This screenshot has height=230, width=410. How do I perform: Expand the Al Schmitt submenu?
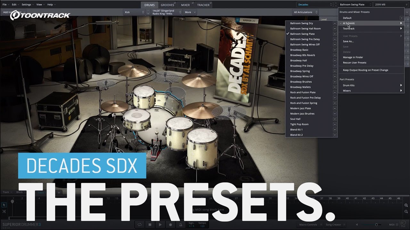371,23
